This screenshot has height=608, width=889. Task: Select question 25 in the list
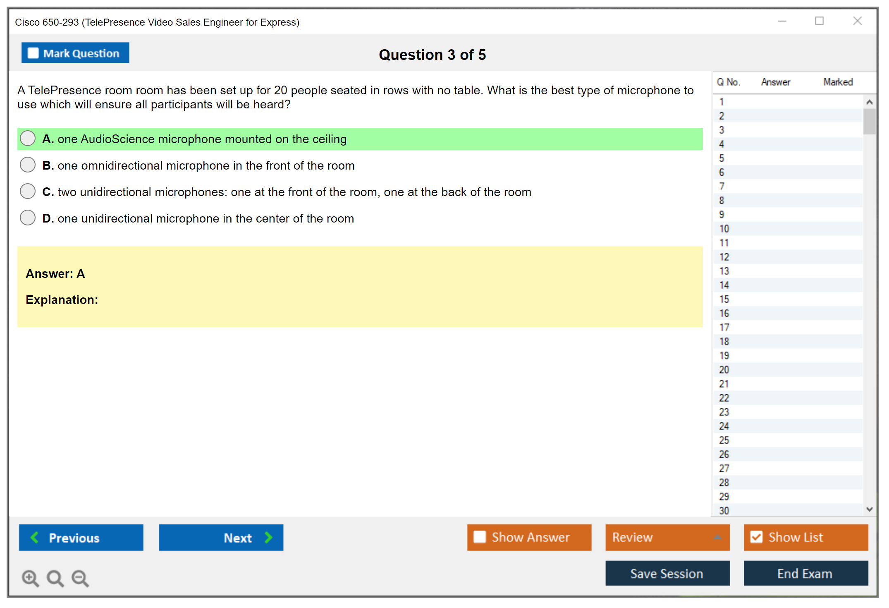click(724, 440)
